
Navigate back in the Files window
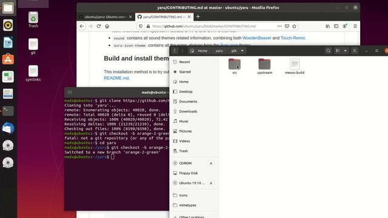point(175,51)
